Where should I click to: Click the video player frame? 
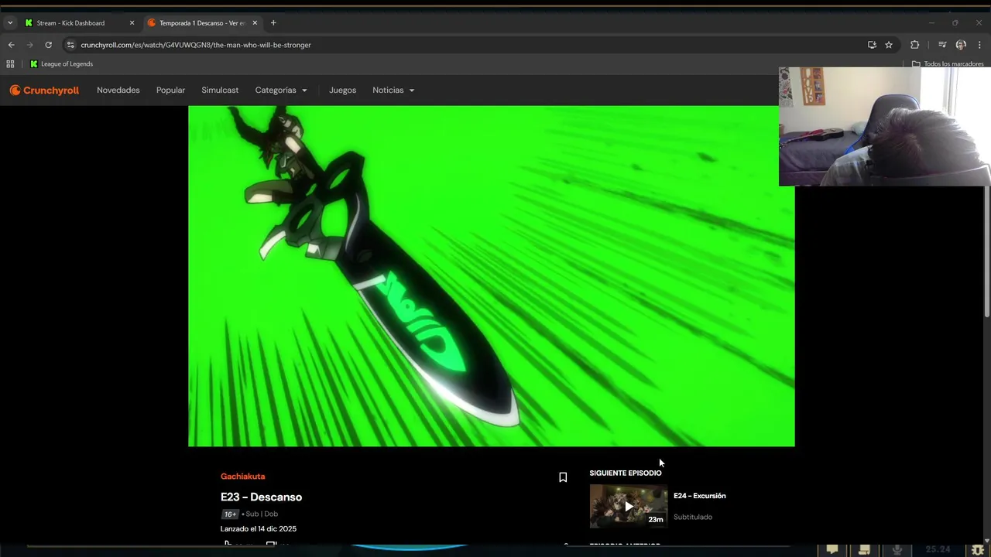click(x=491, y=276)
